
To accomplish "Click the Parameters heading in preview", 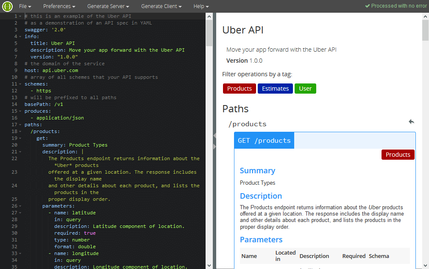I will 261,240.
